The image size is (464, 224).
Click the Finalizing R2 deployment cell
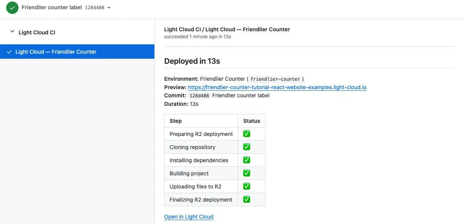click(201, 200)
